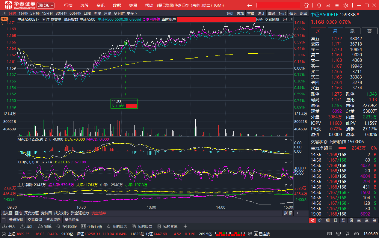Screen dimensions: 379x238
Task: Open the 资讯 menu
Action: tap(101, 5)
